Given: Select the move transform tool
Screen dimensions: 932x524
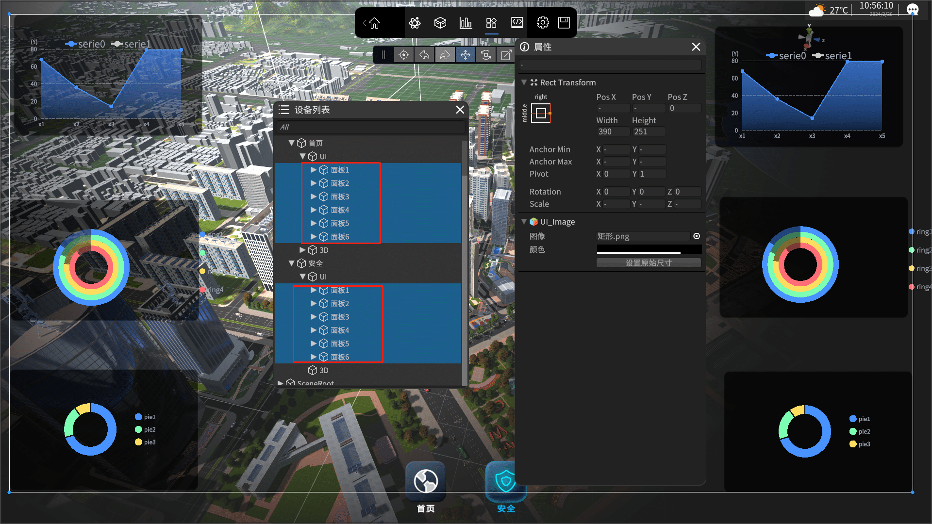Looking at the screenshot, I should pyautogui.click(x=465, y=55).
